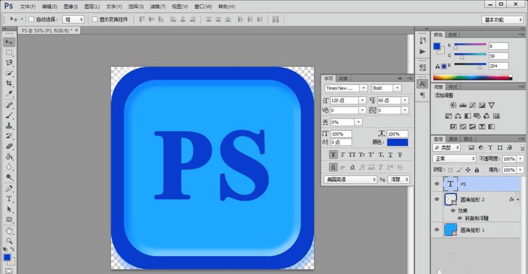This screenshot has width=528, height=274.
Task: Enable the 自动选择 checkbox
Action: (x=31, y=19)
